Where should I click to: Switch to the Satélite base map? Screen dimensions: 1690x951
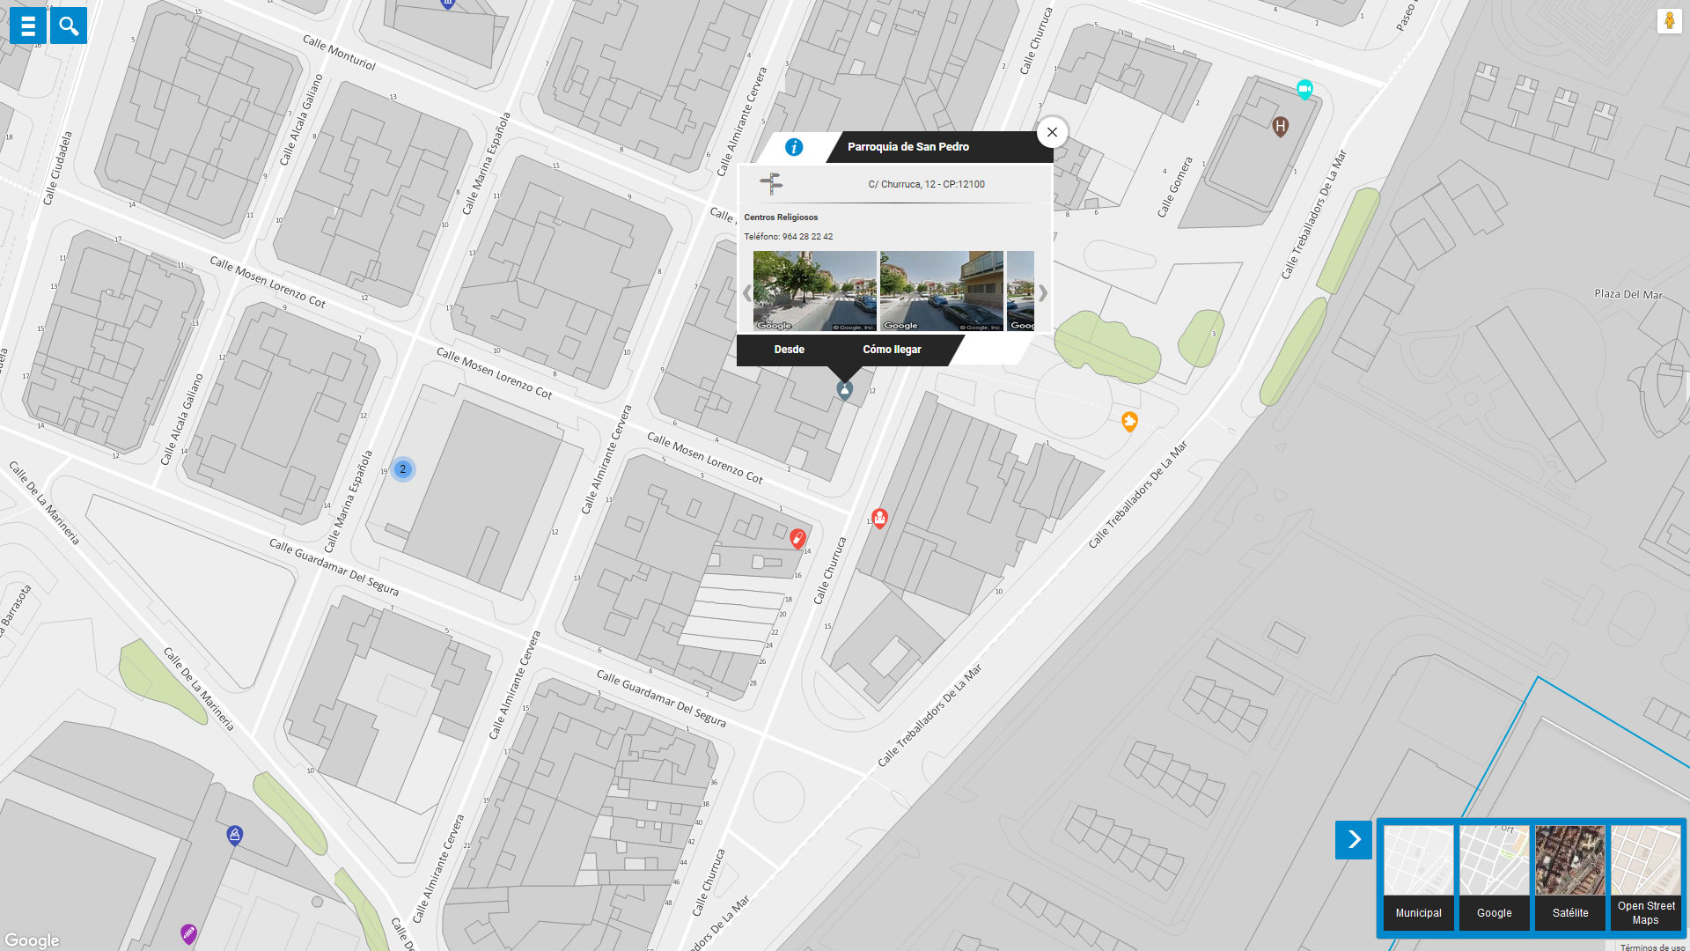click(1570, 877)
